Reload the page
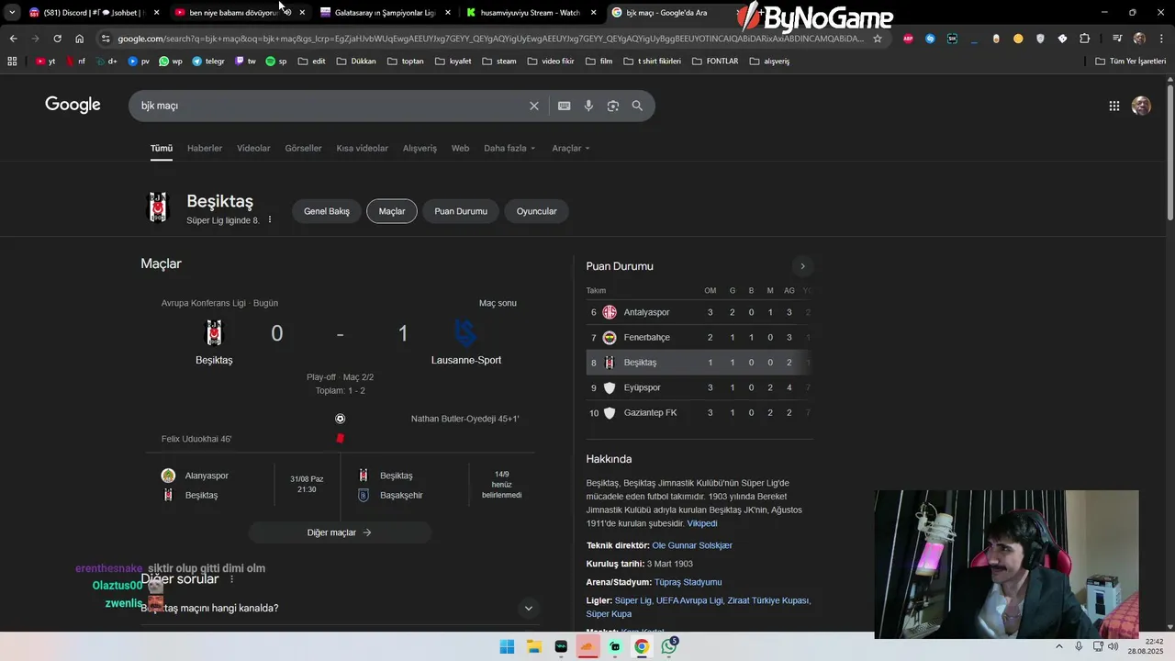 coord(57,39)
